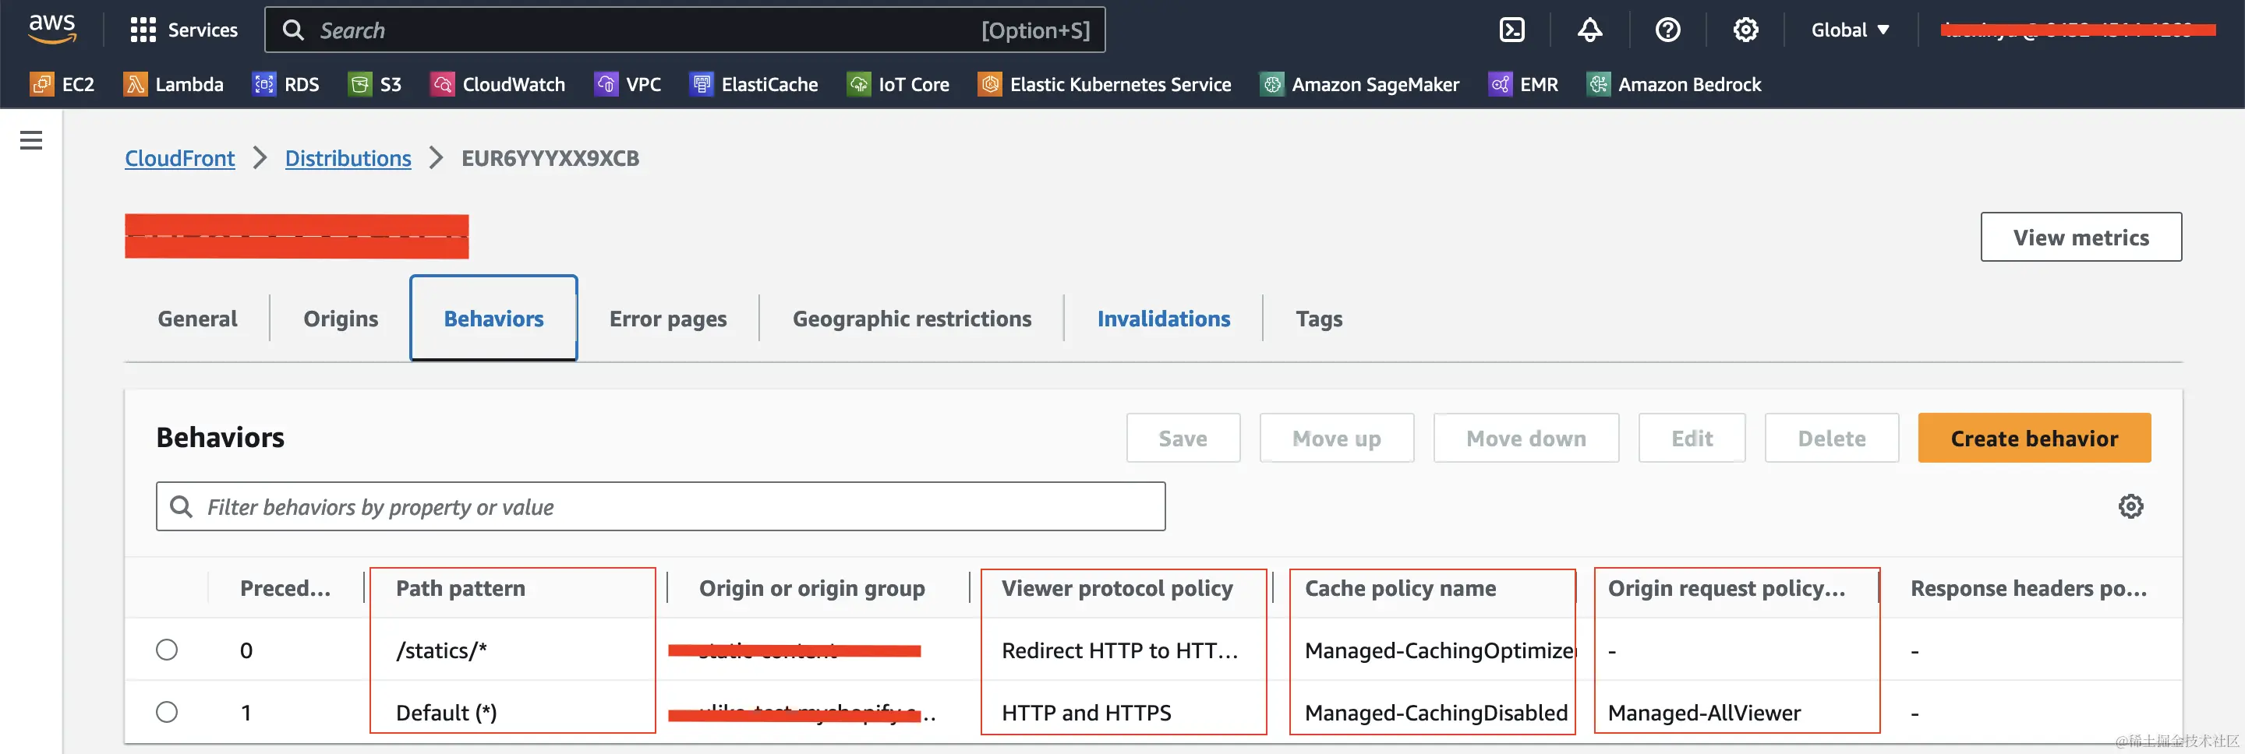Image resolution: width=2245 pixels, height=754 pixels.
Task: Expand the Global region dropdown
Action: click(1849, 30)
